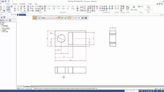Click the Save icon in quick access toolbar
Viewport: 164px width, 92px height.
pyautogui.click(x=3, y=1)
